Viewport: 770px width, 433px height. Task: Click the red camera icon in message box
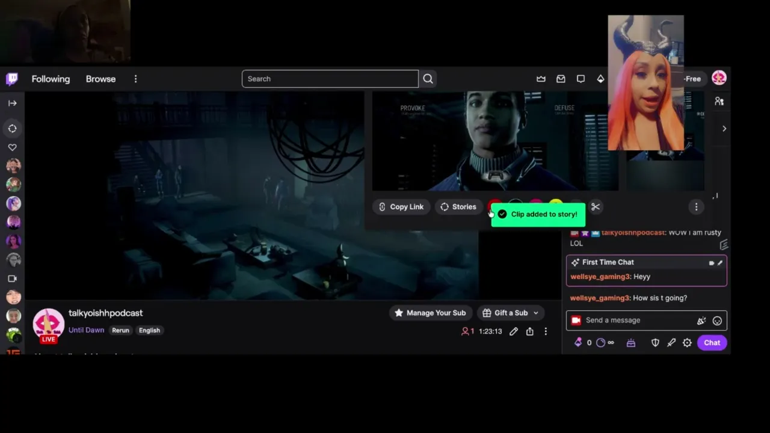[576, 320]
